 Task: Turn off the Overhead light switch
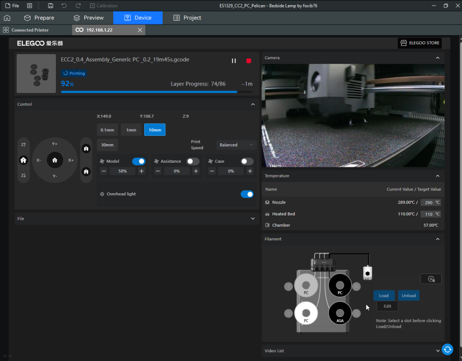247,194
